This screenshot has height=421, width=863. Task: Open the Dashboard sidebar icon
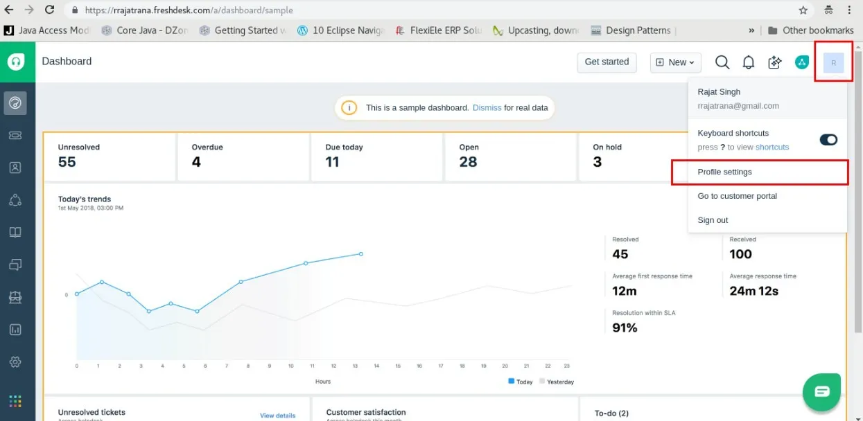point(15,103)
